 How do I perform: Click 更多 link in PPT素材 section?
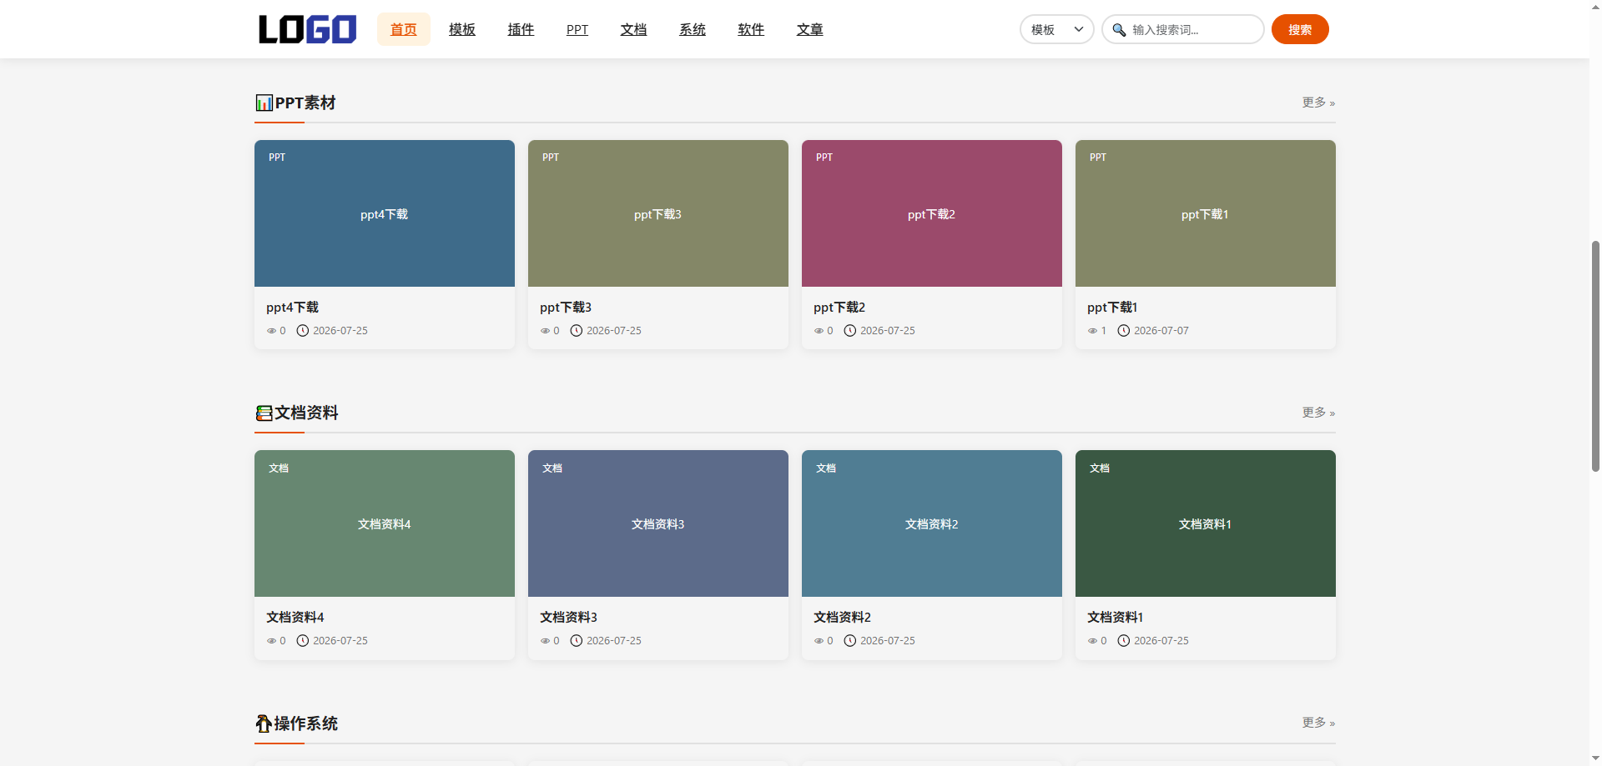1318,103
